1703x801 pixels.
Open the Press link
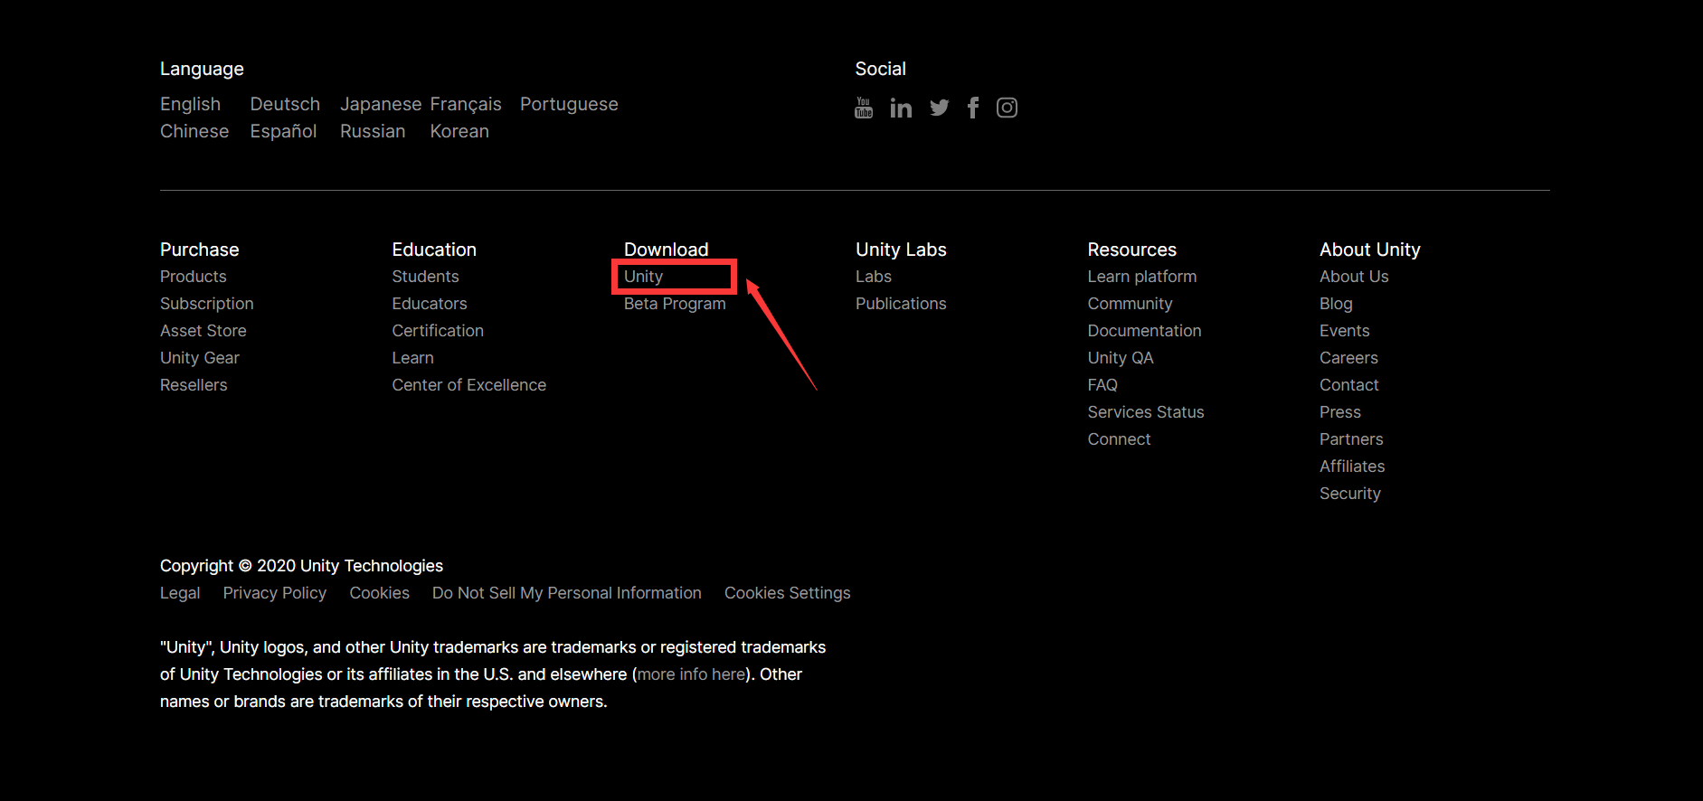[x=1340, y=412]
